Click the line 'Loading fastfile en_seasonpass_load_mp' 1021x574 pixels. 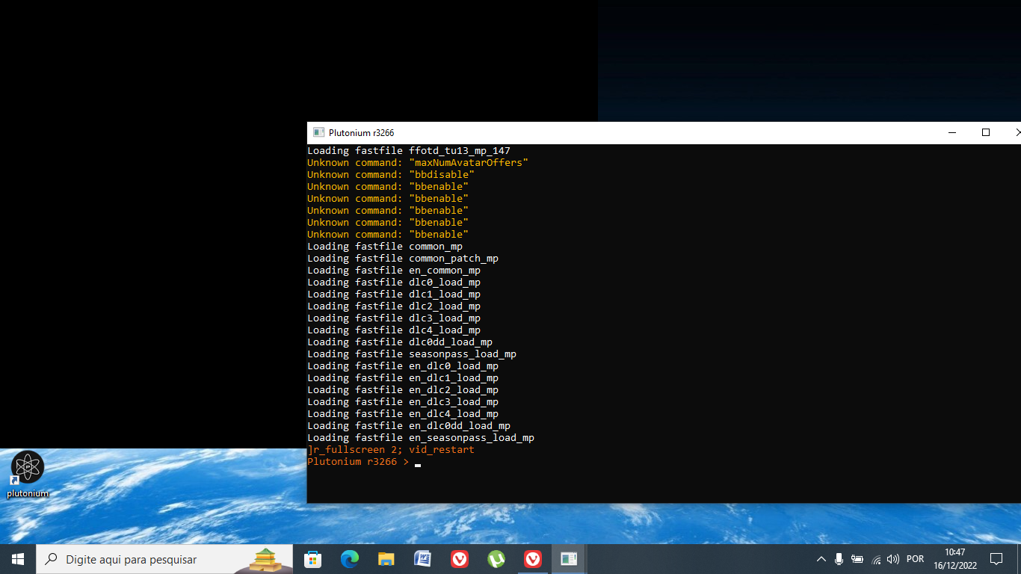[421, 438]
